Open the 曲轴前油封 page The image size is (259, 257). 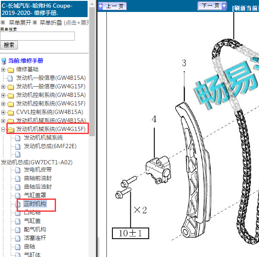pos(38,178)
